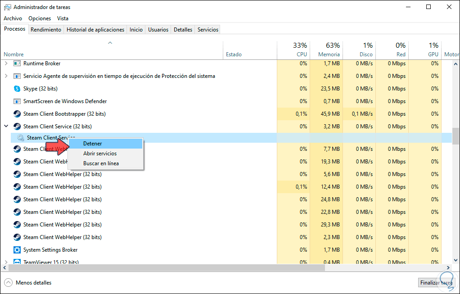Click the Runtime Broker process icon

pyautogui.click(x=17, y=63)
